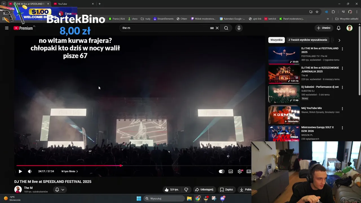The width and height of the screenshot is (361, 203).
Task: Open the weather widget showing -12°C
Action: (x=12, y=198)
